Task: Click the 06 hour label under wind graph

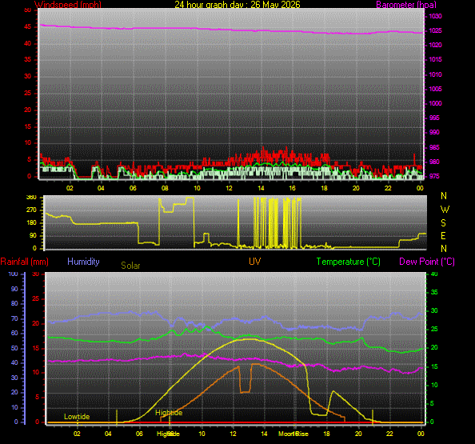Action: (x=133, y=188)
